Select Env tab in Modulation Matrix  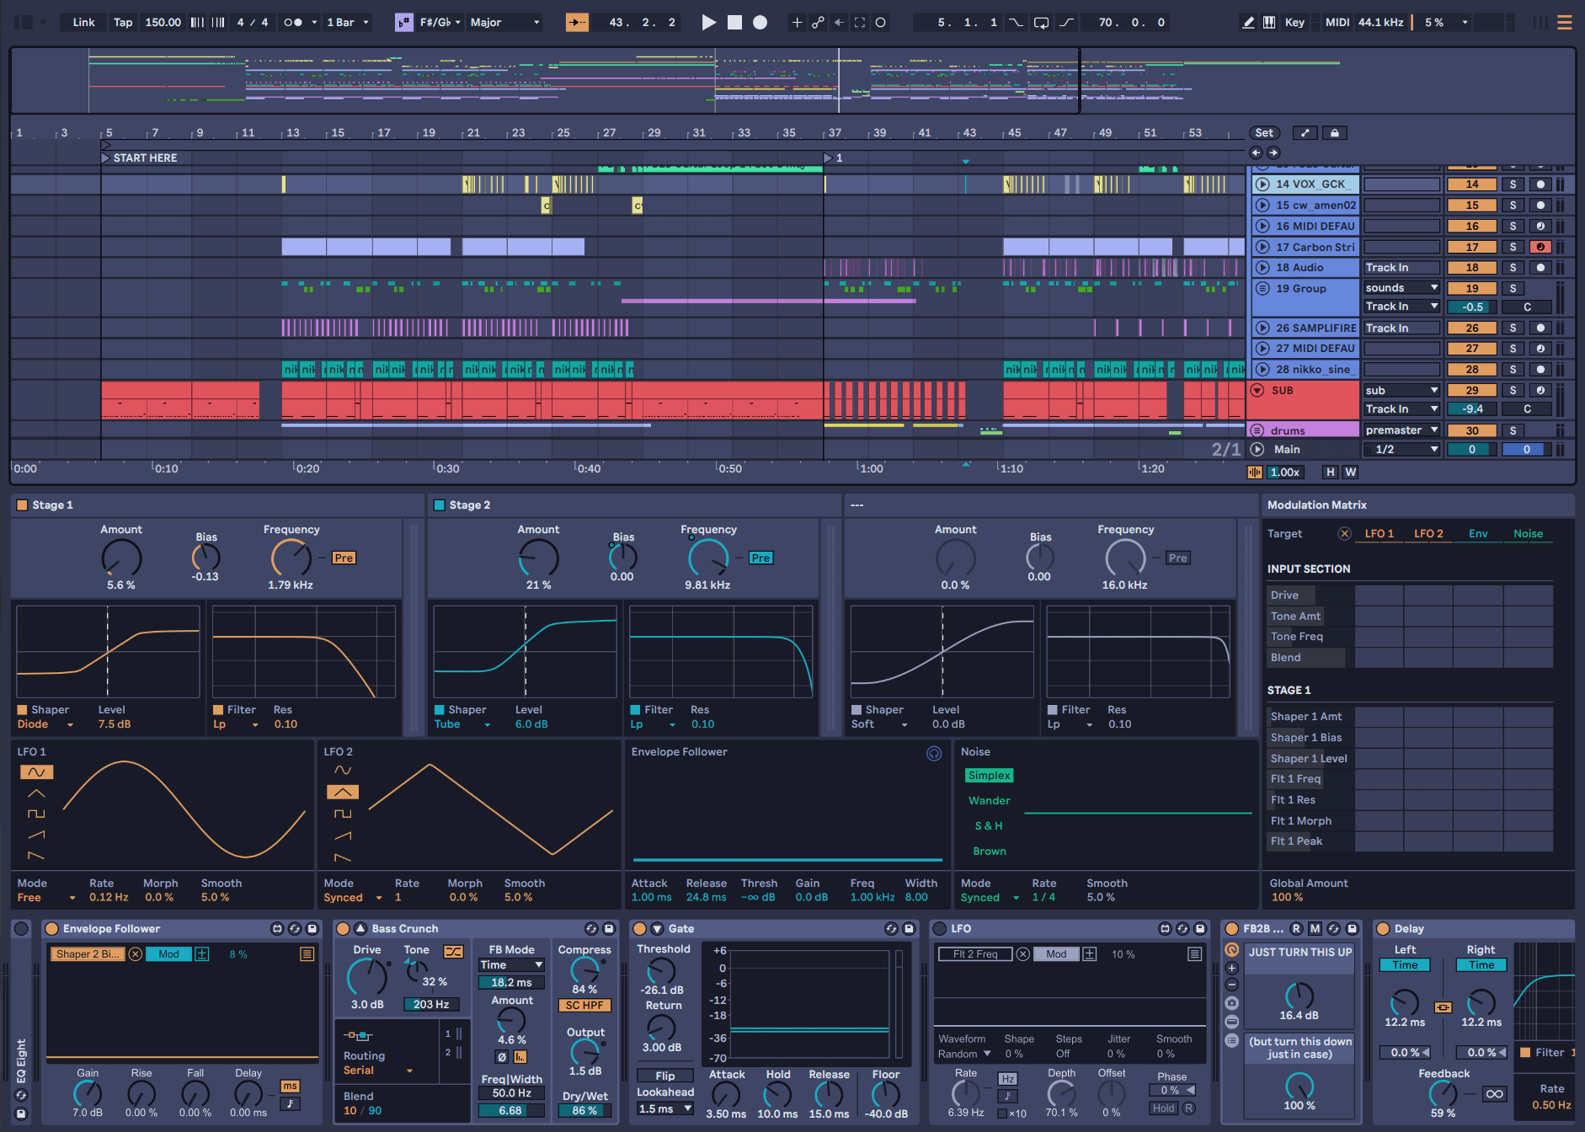[1478, 534]
